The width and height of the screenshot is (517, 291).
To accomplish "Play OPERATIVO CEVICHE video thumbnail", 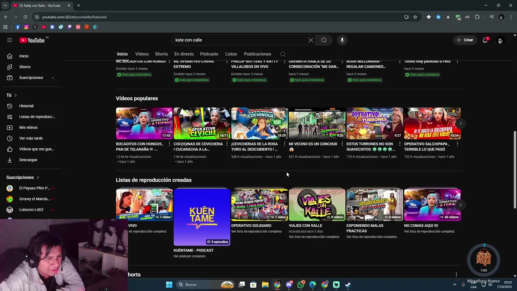I will [x=202, y=123].
